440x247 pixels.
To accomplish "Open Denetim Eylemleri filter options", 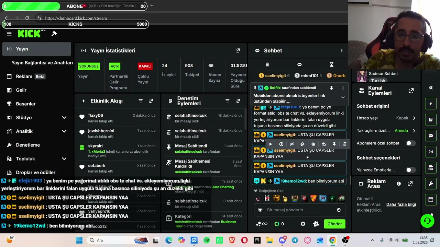I will tap(227, 101).
